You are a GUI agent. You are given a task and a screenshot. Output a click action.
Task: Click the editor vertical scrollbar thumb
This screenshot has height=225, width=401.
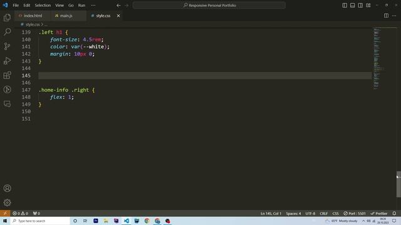[x=398, y=184]
